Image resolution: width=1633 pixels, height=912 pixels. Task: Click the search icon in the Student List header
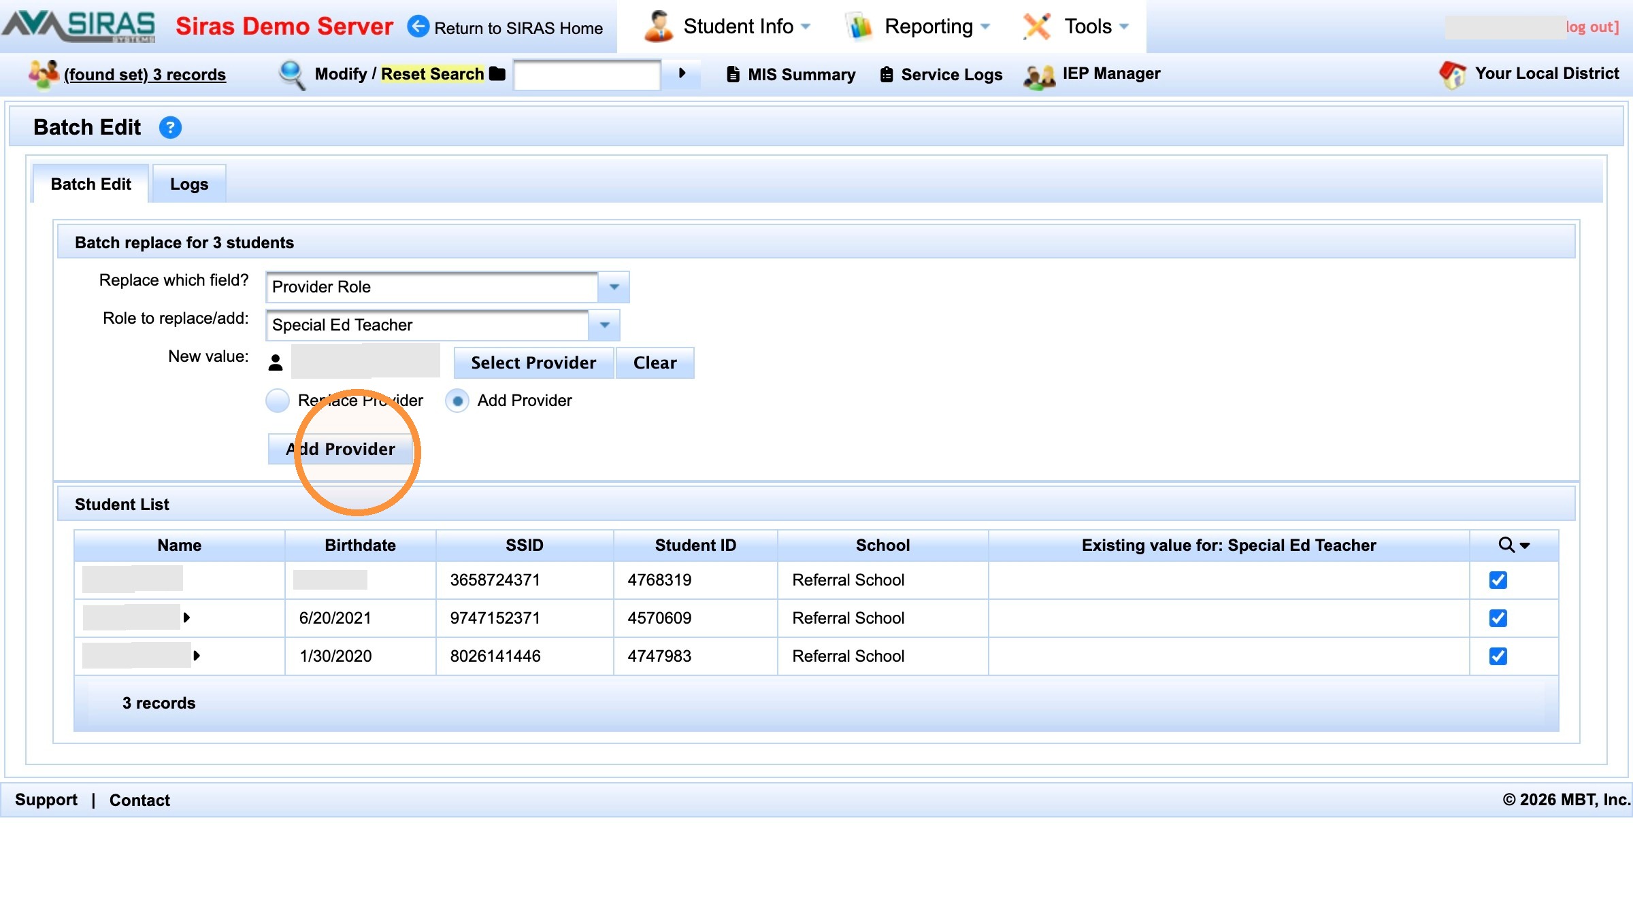pyautogui.click(x=1506, y=545)
